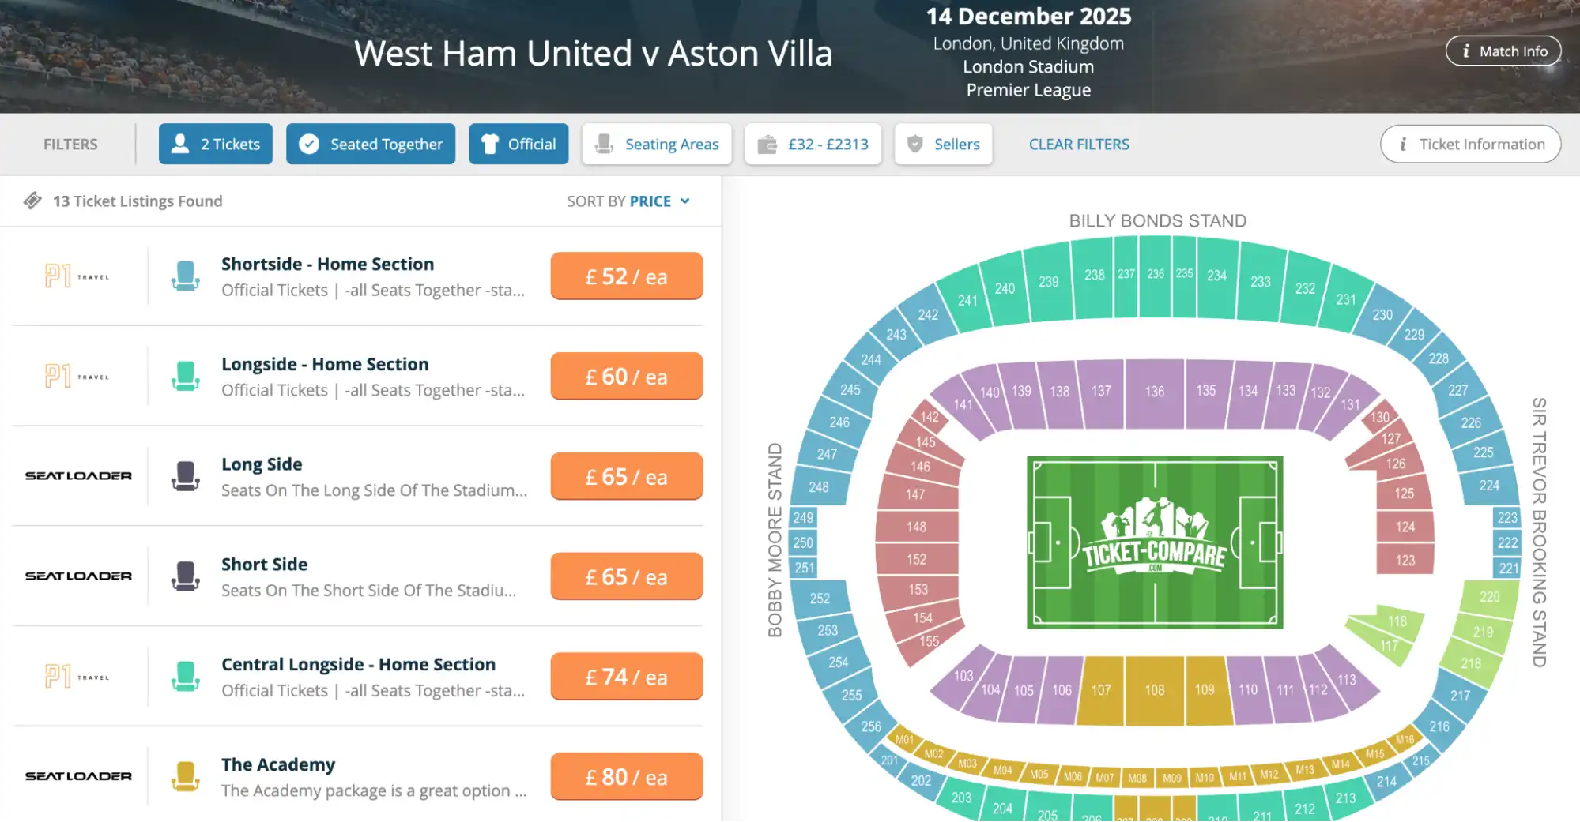Click the Seat Loader logo on Long Side listing
The height and width of the screenshot is (822, 1580).
click(x=77, y=475)
